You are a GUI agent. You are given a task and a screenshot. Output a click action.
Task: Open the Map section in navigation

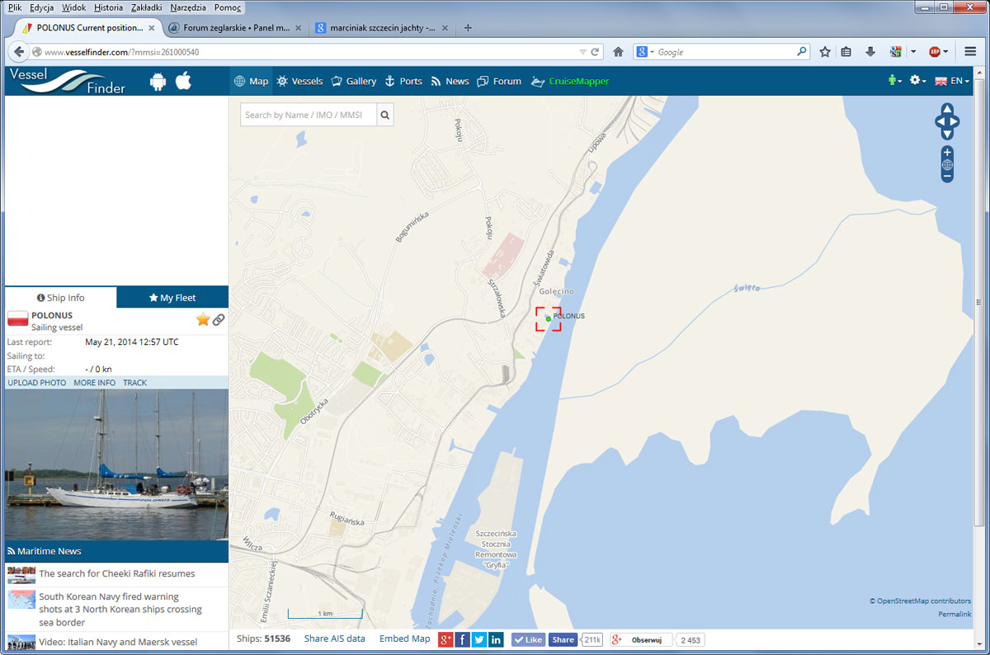[252, 81]
